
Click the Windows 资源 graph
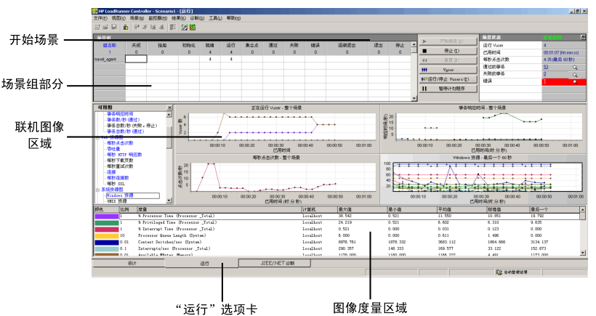(483, 179)
